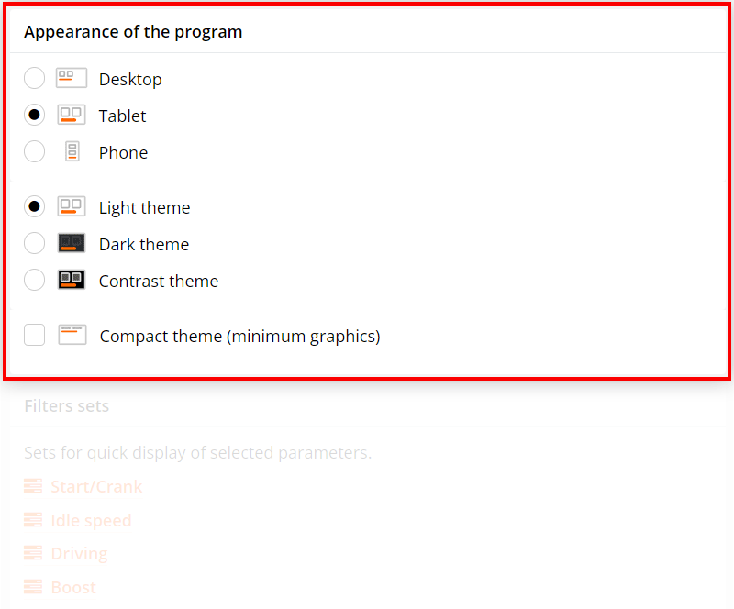The image size is (734, 609).
Task: Select the Phone radio button
Action: pyautogui.click(x=34, y=151)
